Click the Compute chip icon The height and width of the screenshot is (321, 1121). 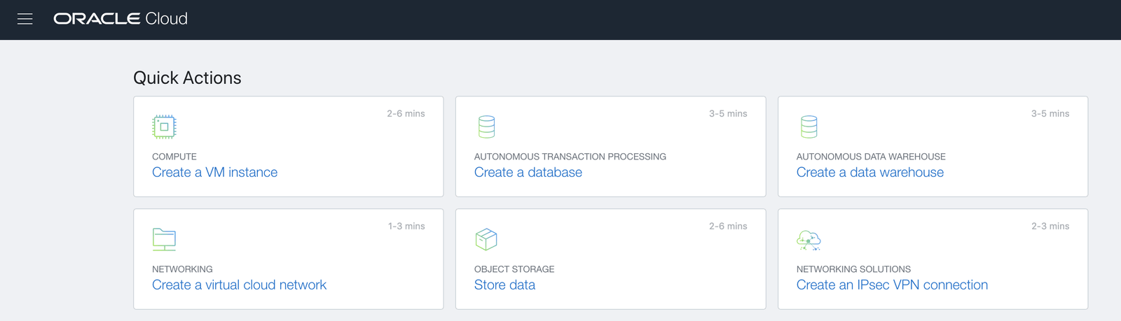click(x=164, y=127)
